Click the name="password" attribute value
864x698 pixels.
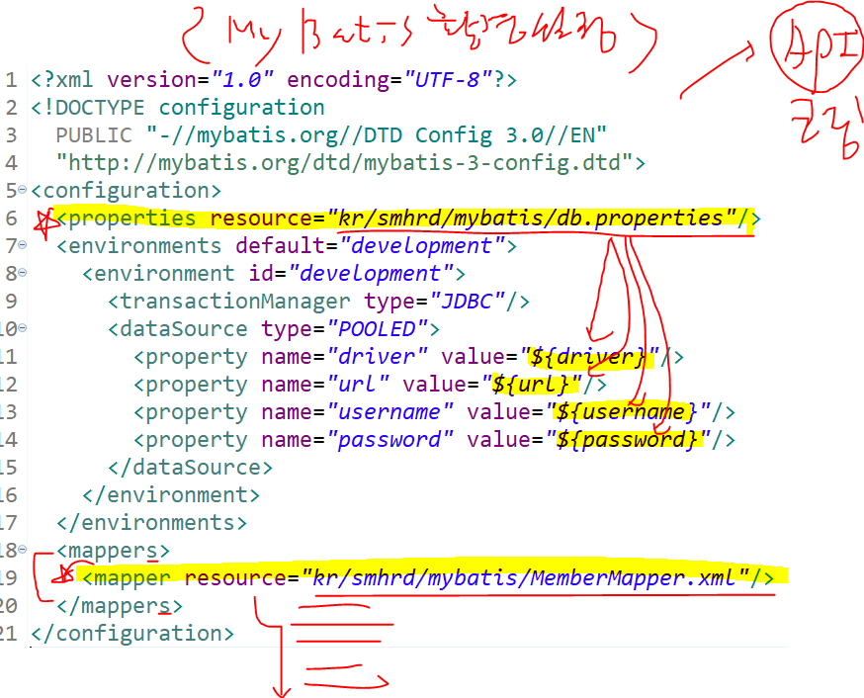(x=389, y=440)
